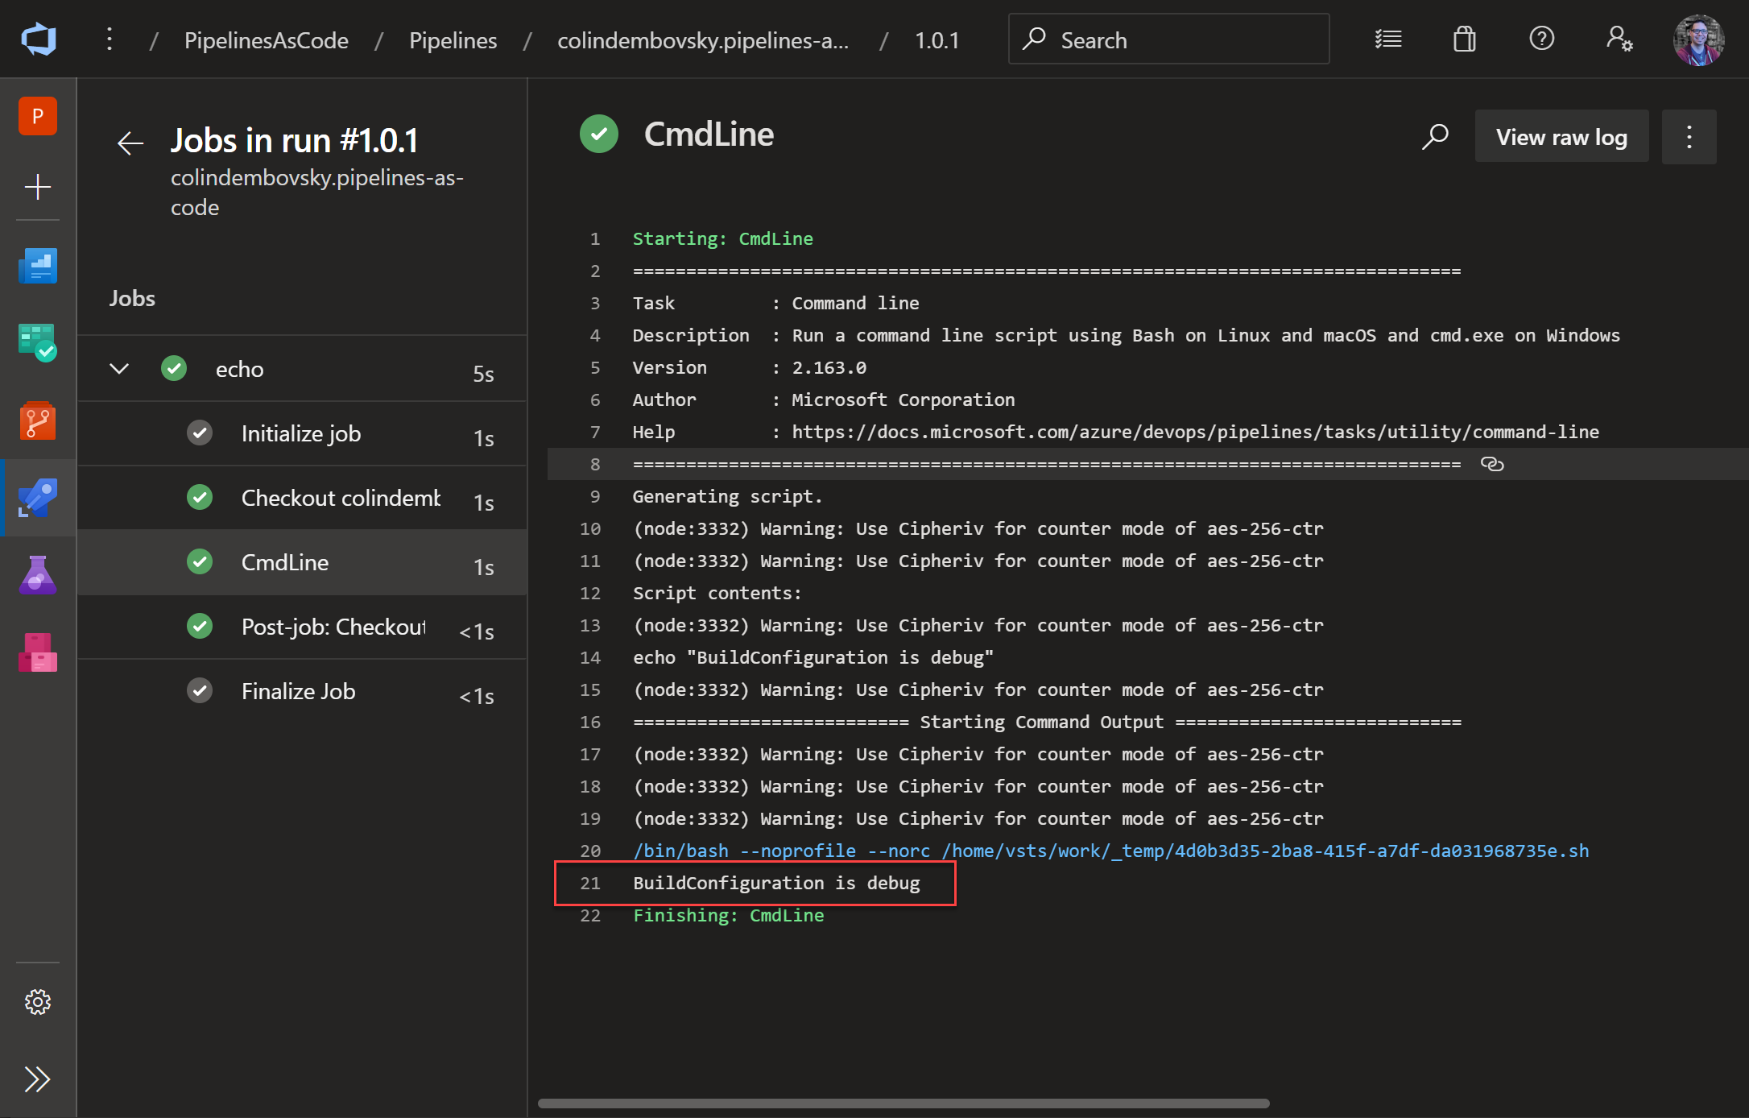Open the more actions ellipsis near View raw log
This screenshot has height=1118, width=1749.
(x=1689, y=137)
